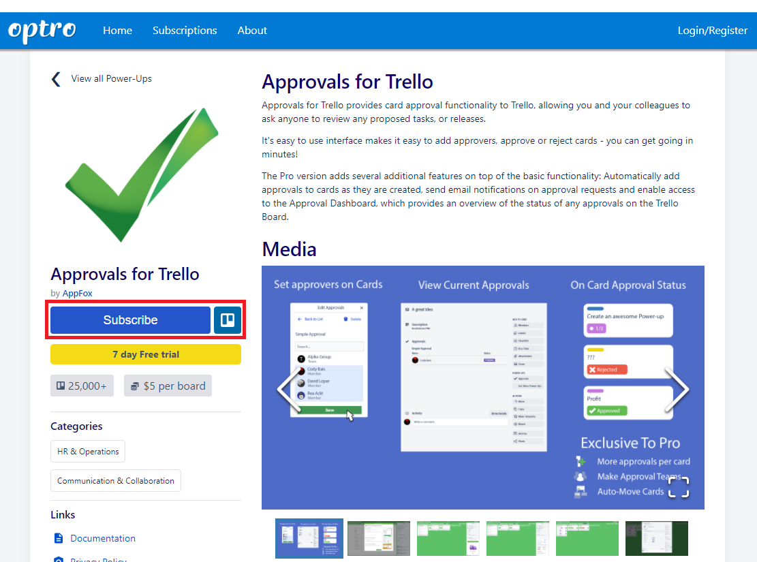
Task: Click the Documentation file icon
Action: (x=59, y=538)
